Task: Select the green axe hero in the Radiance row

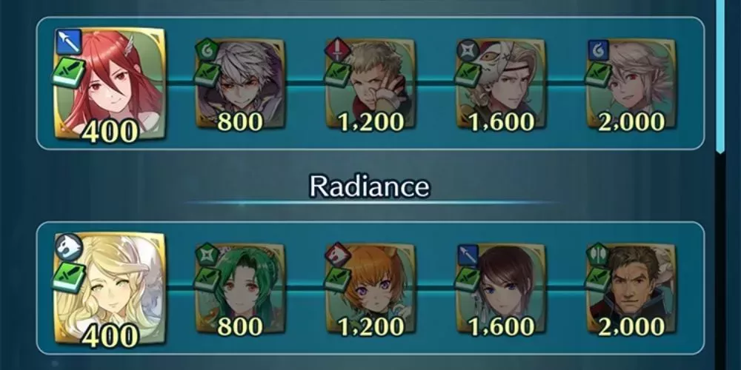Action: click(x=631, y=289)
